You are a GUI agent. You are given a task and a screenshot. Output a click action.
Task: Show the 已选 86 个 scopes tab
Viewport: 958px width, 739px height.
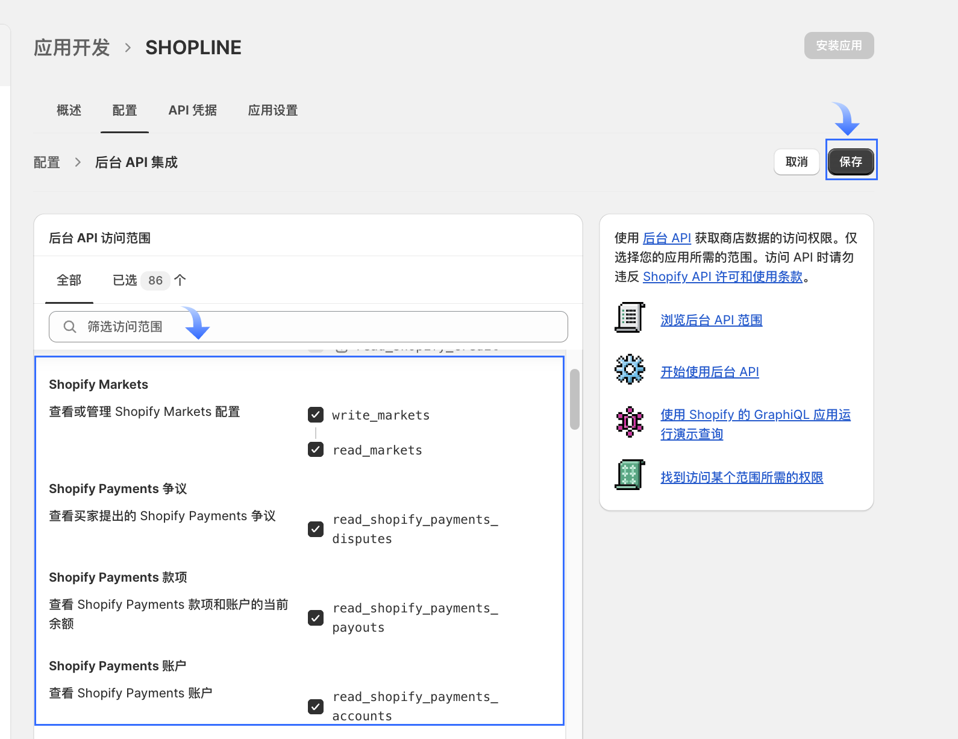point(149,280)
